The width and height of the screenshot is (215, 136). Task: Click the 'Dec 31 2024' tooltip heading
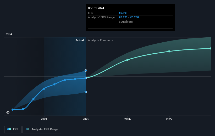pyautogui.click(x=96, y=8)
